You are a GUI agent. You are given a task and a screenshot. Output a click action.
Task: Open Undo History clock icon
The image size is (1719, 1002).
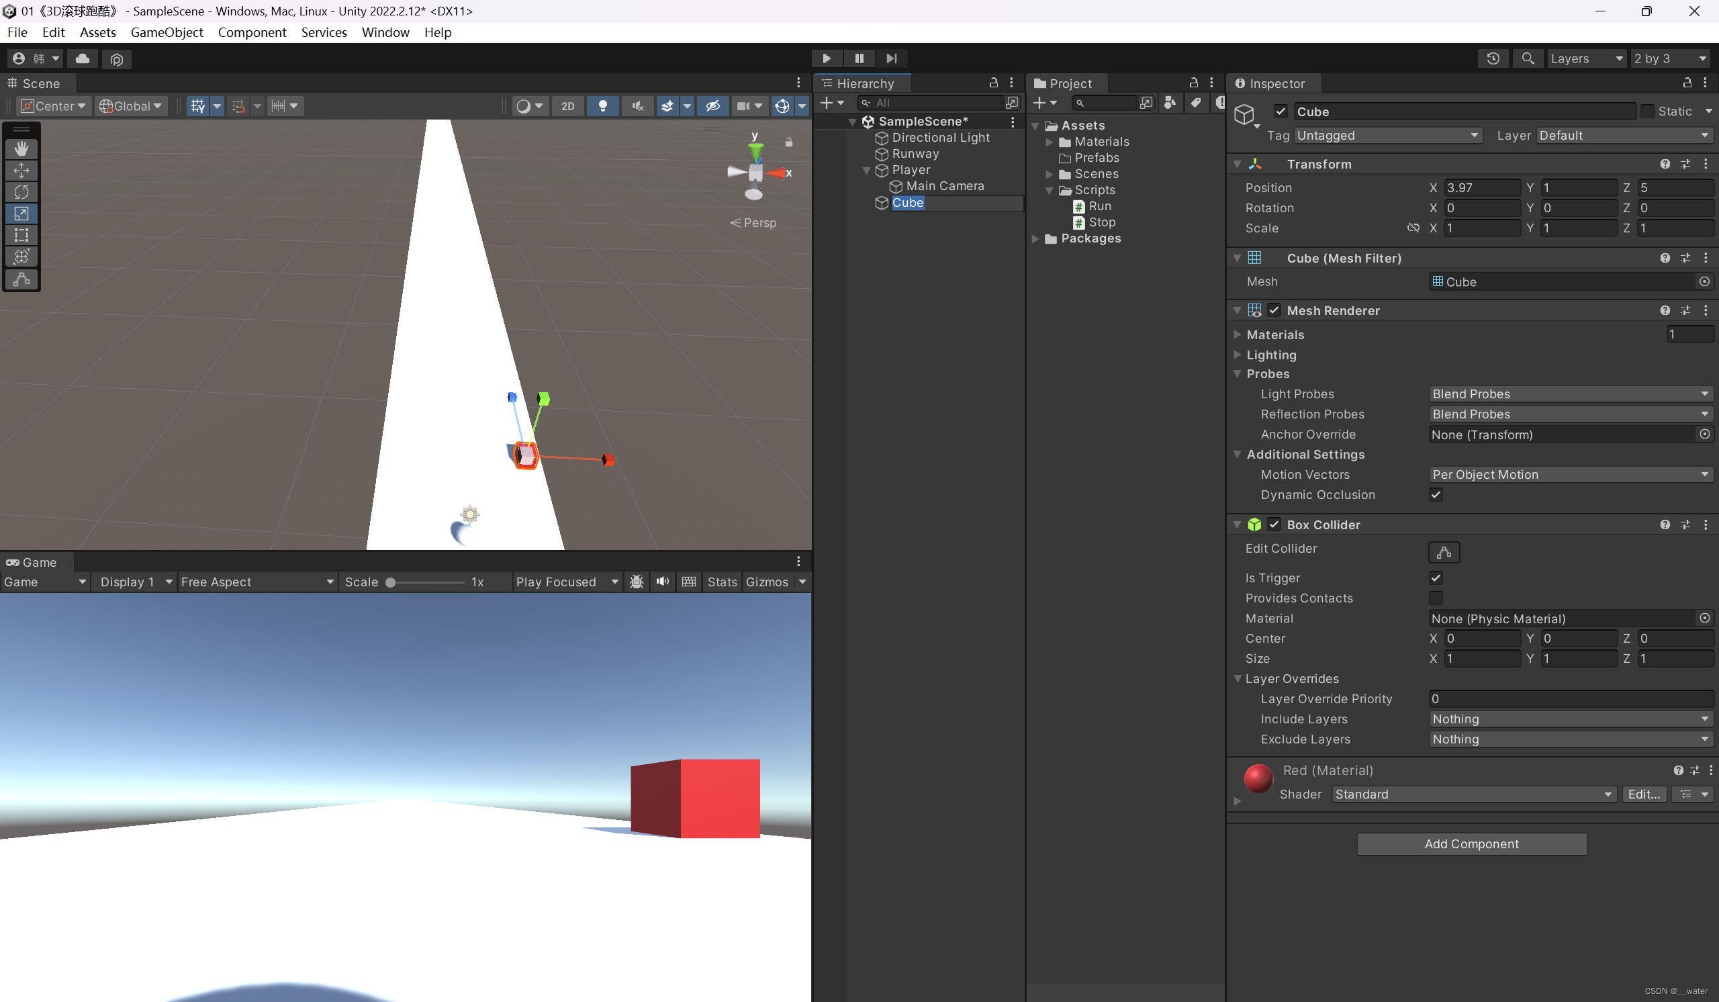1493,58
